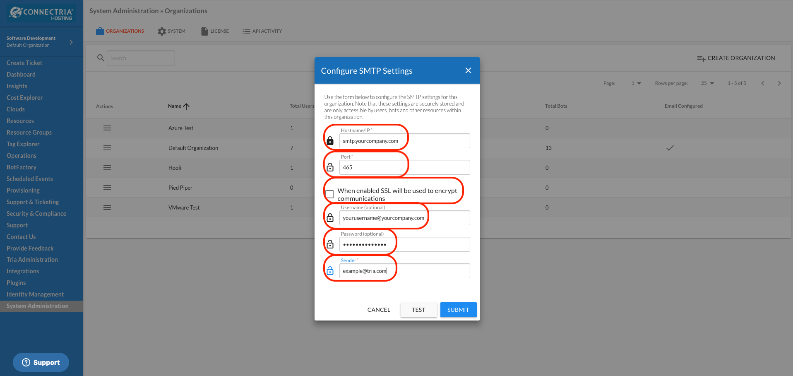The width and height of the screenshot is (793, 376).
Task: Click the Test button
Action: [418, 310]
